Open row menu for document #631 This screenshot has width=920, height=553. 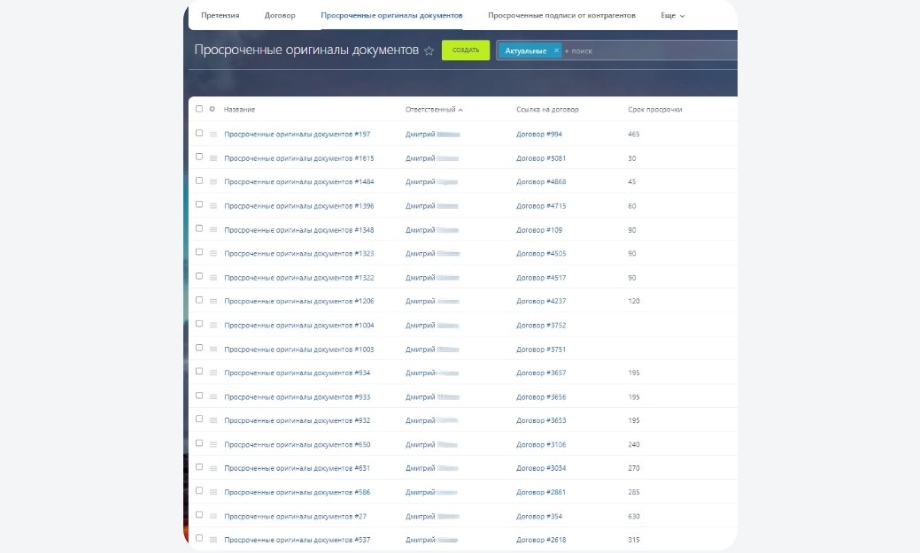213,468
